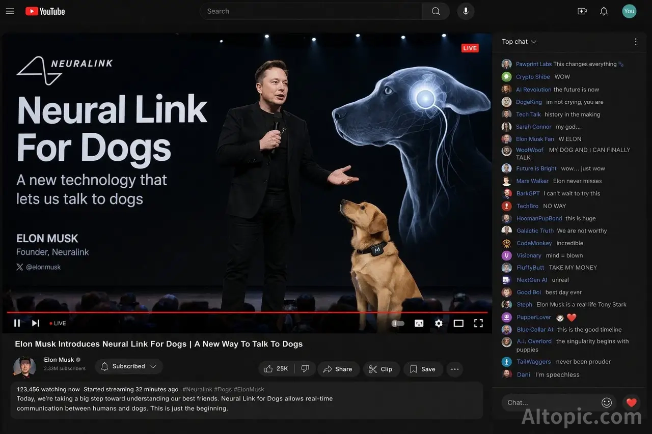
Task: Click the AI Revolution chat avatar
Action: 506,89
